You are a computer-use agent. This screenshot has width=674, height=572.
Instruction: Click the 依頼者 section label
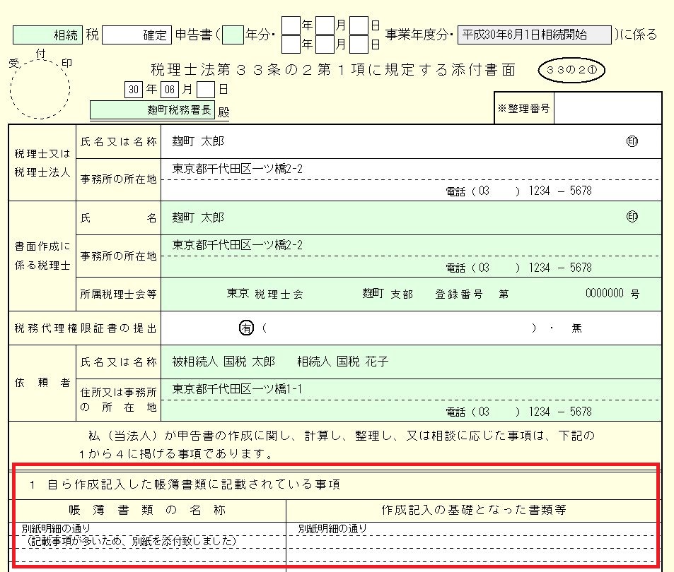[42, 382]
